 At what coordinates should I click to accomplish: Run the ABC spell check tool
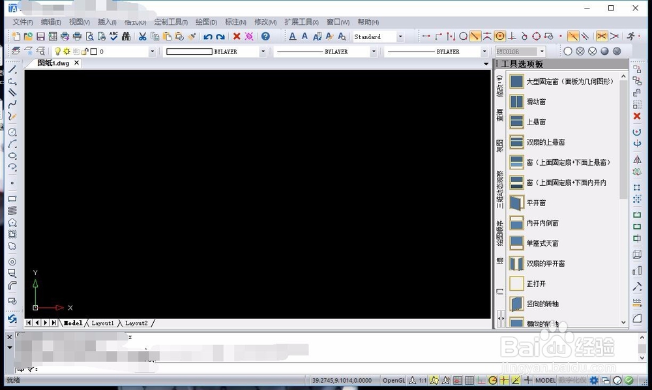113,36
